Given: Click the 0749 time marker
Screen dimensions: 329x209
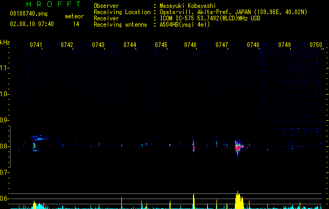Looking at the screenshot, I should pyautogui.click(x=285, y=45).
